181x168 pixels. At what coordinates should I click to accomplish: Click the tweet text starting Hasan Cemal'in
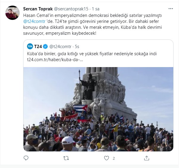click(92, 24)
